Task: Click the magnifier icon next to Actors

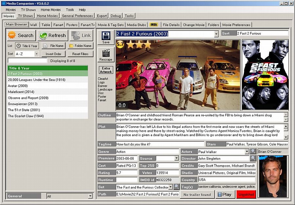Action: pyautogui.click(x=253, y=151)
